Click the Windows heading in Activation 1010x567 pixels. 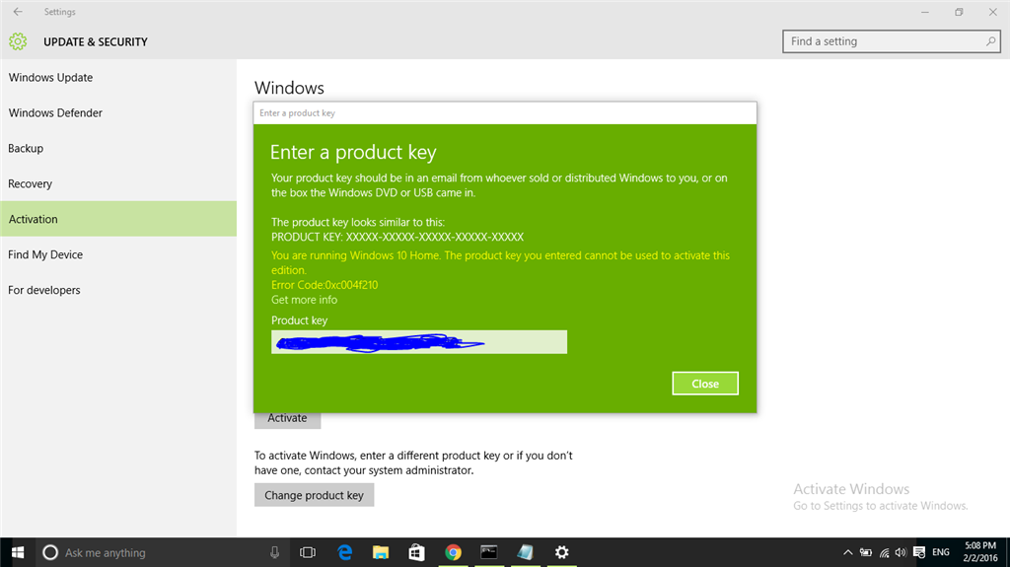click(x=289, y=88)
